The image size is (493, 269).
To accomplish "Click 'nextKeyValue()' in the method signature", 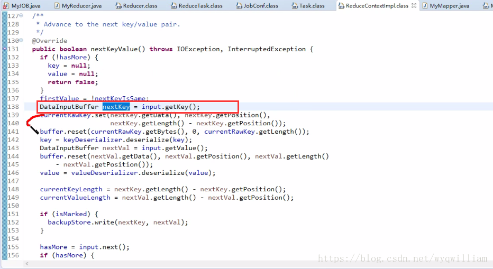I will click(118, 49).
